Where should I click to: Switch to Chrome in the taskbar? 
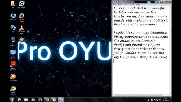click(x=47, y=100)
